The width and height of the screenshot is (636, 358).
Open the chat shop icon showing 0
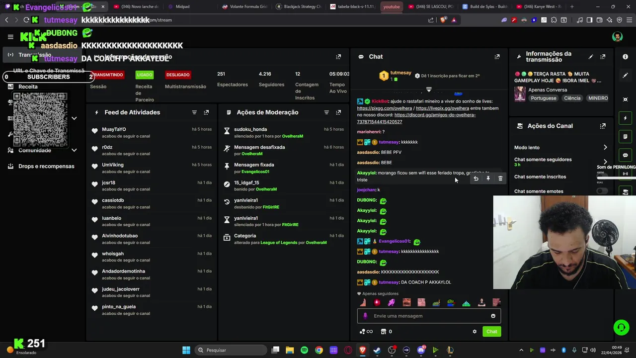click(386, 332)
